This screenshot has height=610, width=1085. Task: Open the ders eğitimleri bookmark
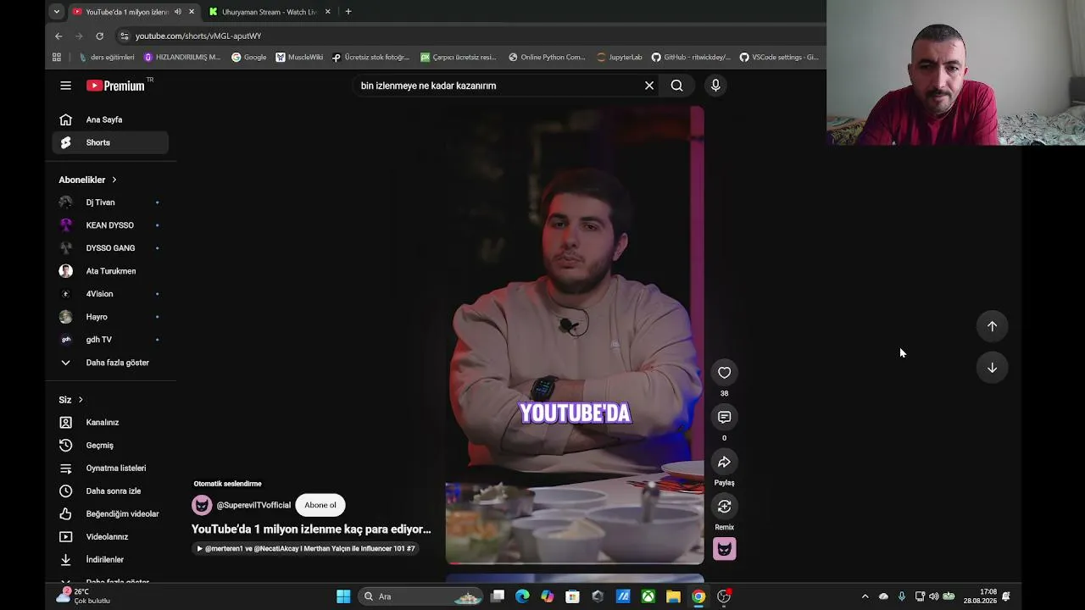tap(107, 58)
